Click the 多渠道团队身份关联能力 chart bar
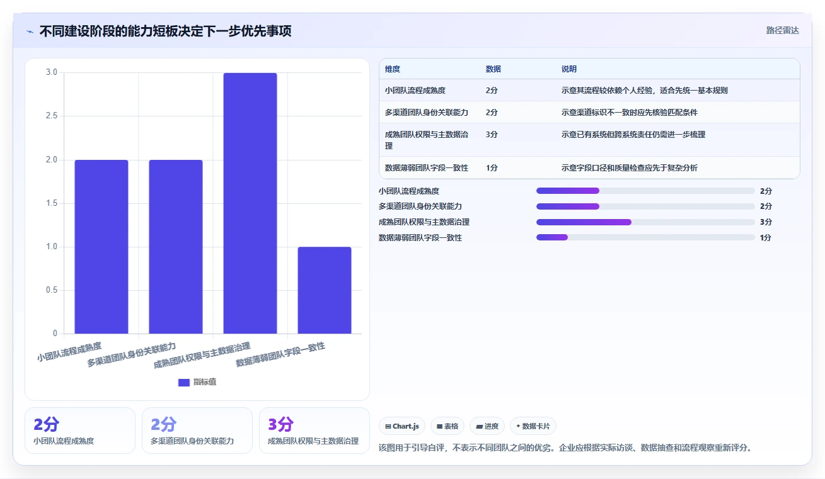825x479 pixels. pyautogui.click(x=176, y=247)
